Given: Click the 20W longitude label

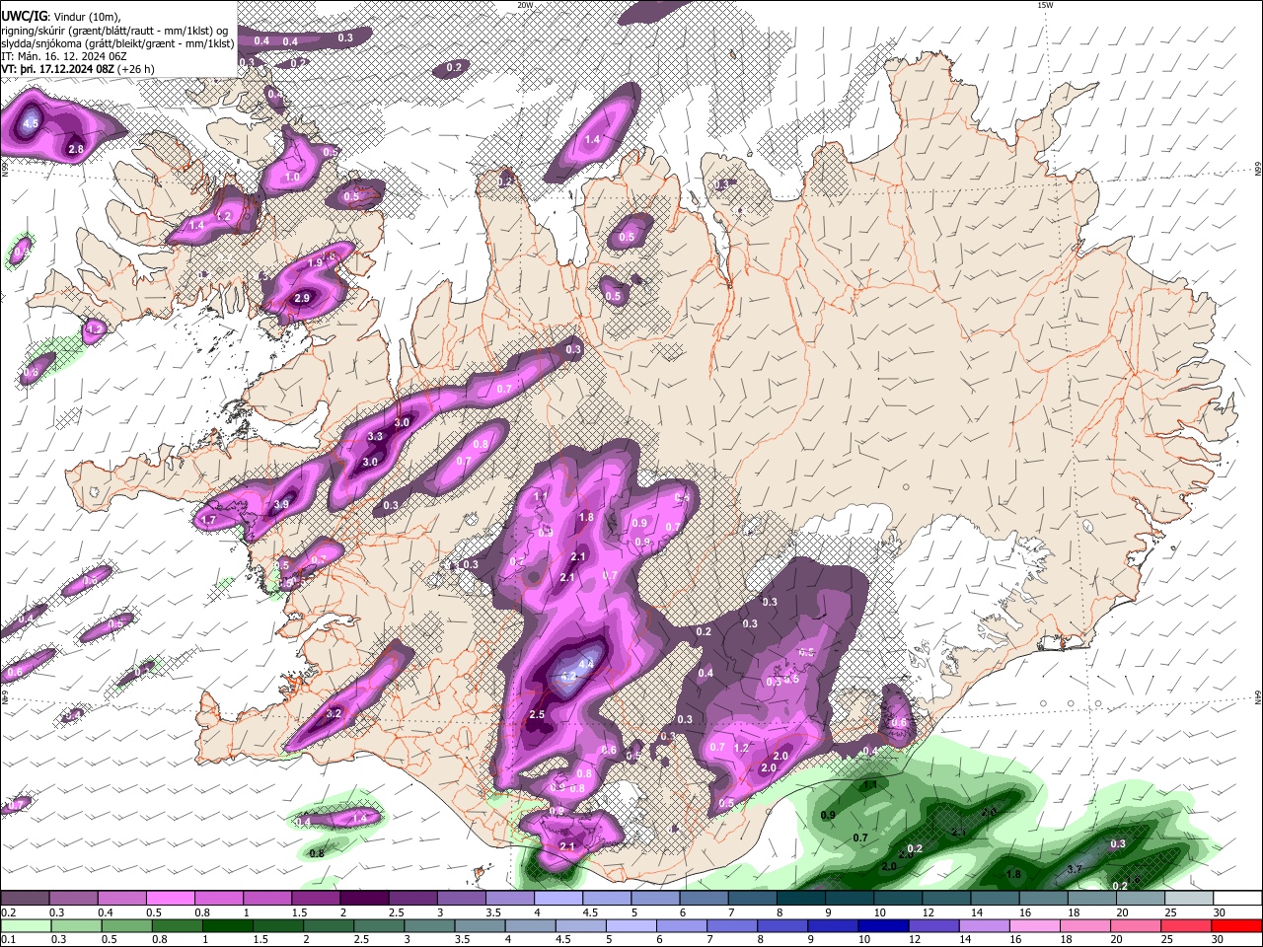Looking at the screenshot, I should [525, 5].
